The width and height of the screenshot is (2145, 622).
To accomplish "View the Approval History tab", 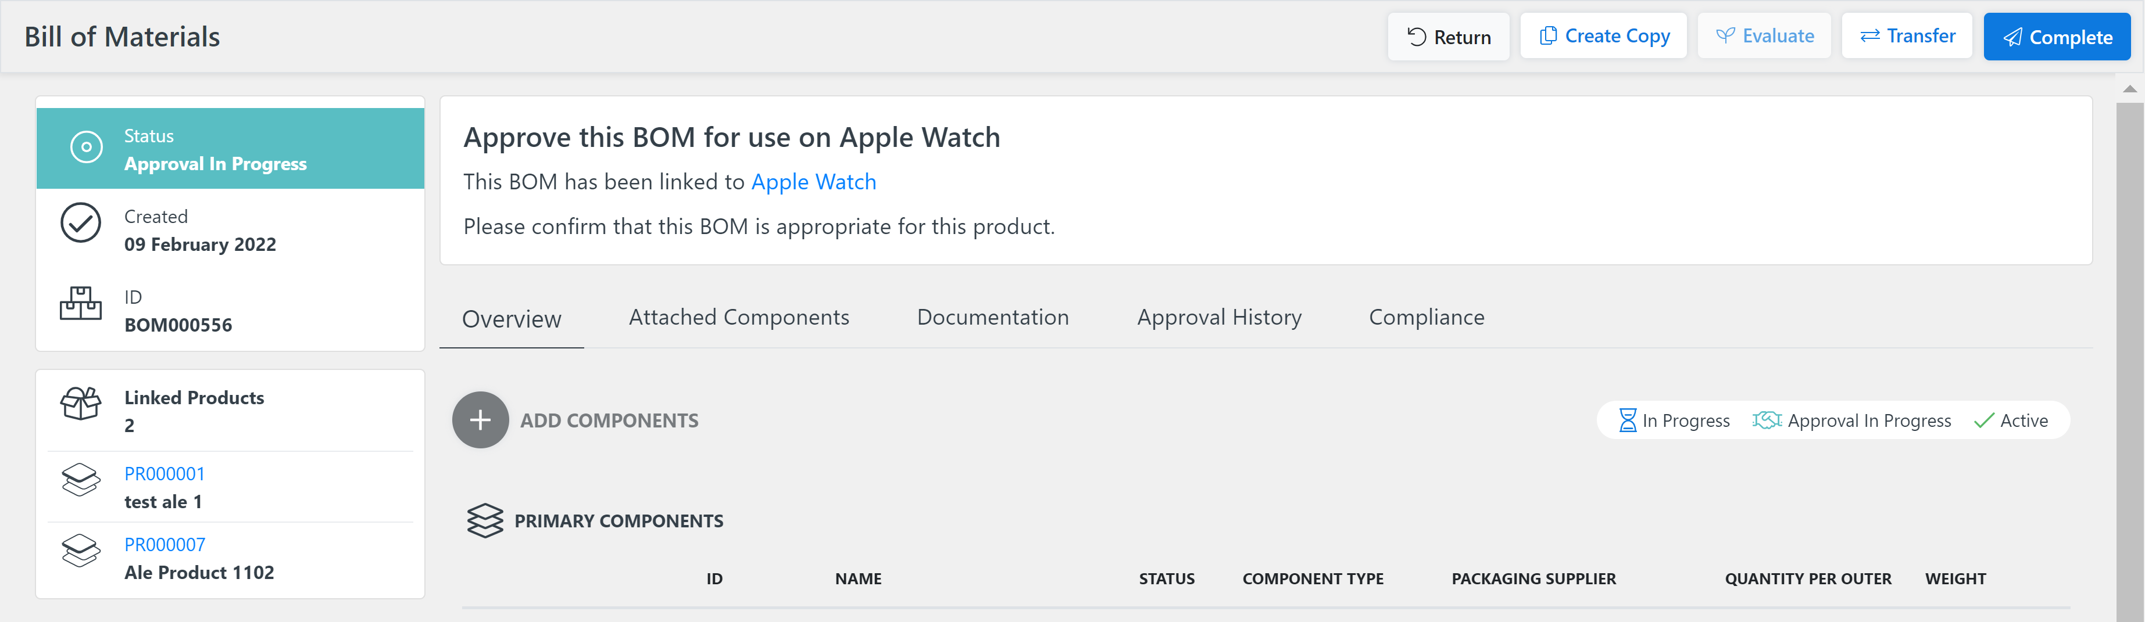I will click(x=1219, y=317).
